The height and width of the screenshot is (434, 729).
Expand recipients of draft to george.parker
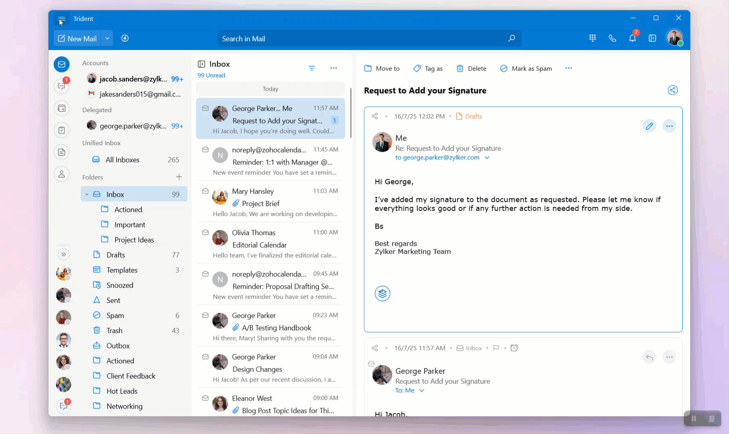487,158
